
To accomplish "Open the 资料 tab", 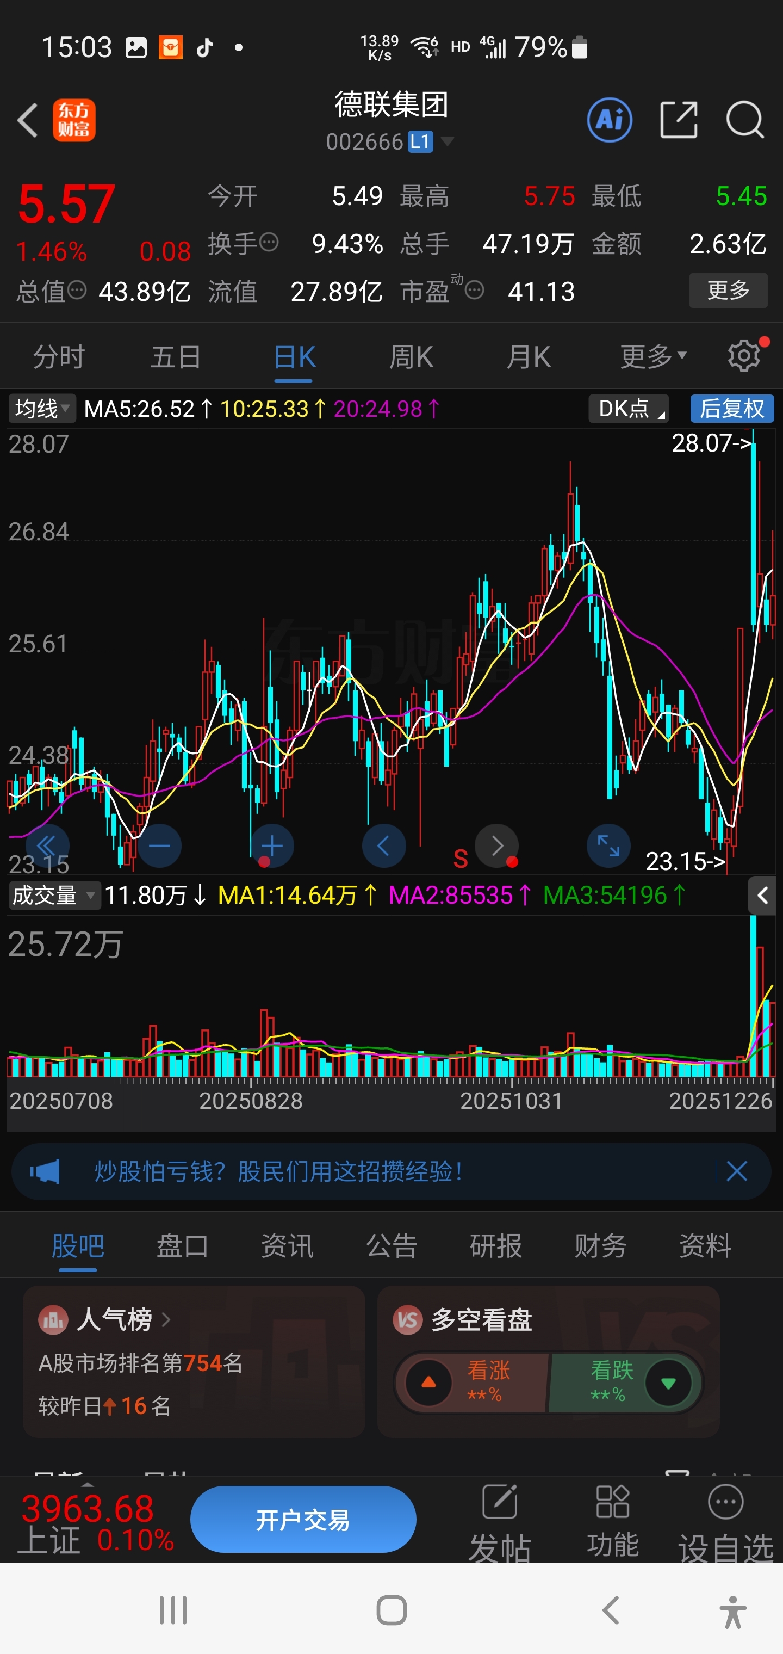I will 705,1245.
